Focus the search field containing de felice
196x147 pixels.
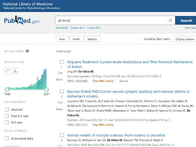coord(111,20)
